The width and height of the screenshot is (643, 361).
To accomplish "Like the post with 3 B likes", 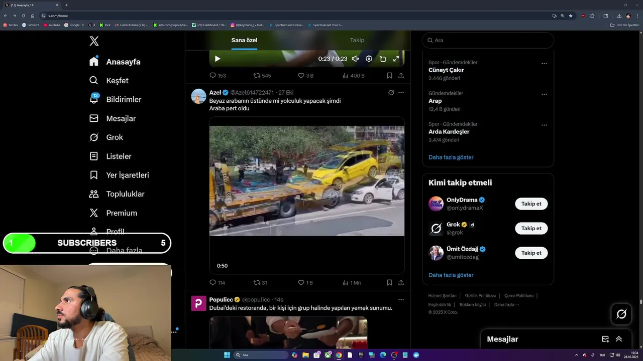I will pos(305,76).
